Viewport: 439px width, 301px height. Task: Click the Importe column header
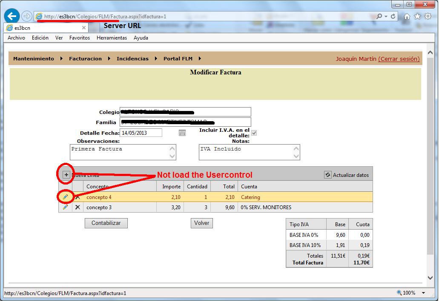coord(170,186)
